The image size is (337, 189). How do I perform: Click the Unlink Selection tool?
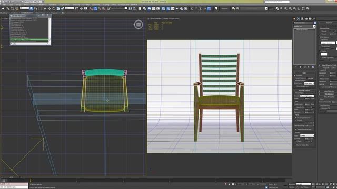[x=12, y=8]
